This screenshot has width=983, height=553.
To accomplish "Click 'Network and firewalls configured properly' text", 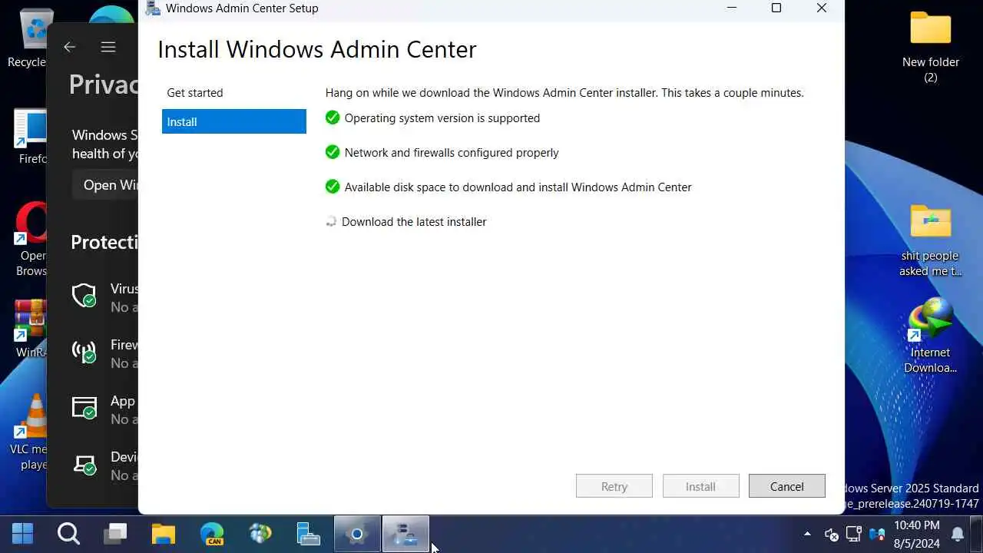I will (452, 153).
